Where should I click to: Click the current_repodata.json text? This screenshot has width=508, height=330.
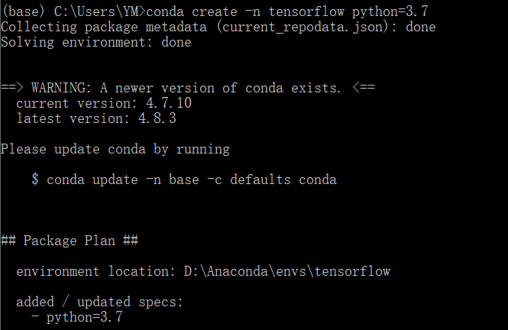pos(303,27)
